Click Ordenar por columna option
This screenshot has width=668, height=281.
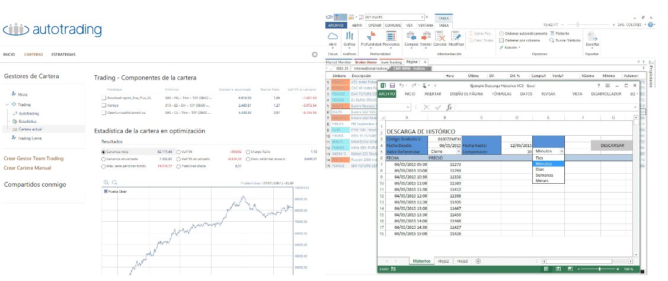[519, 40]
